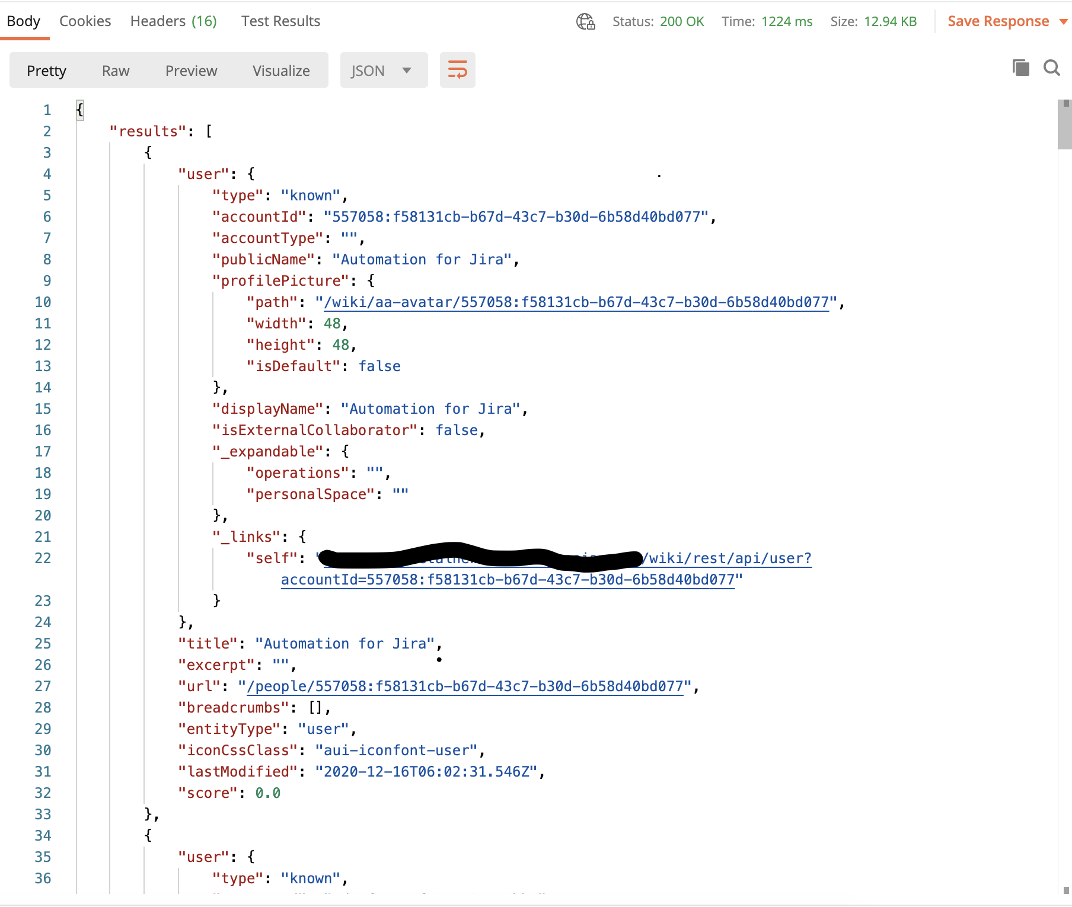Viewport: 1072px width, 907px height.
Task: Click the "publicName" key
Action: pyautogui.click(x=263, y=260)
